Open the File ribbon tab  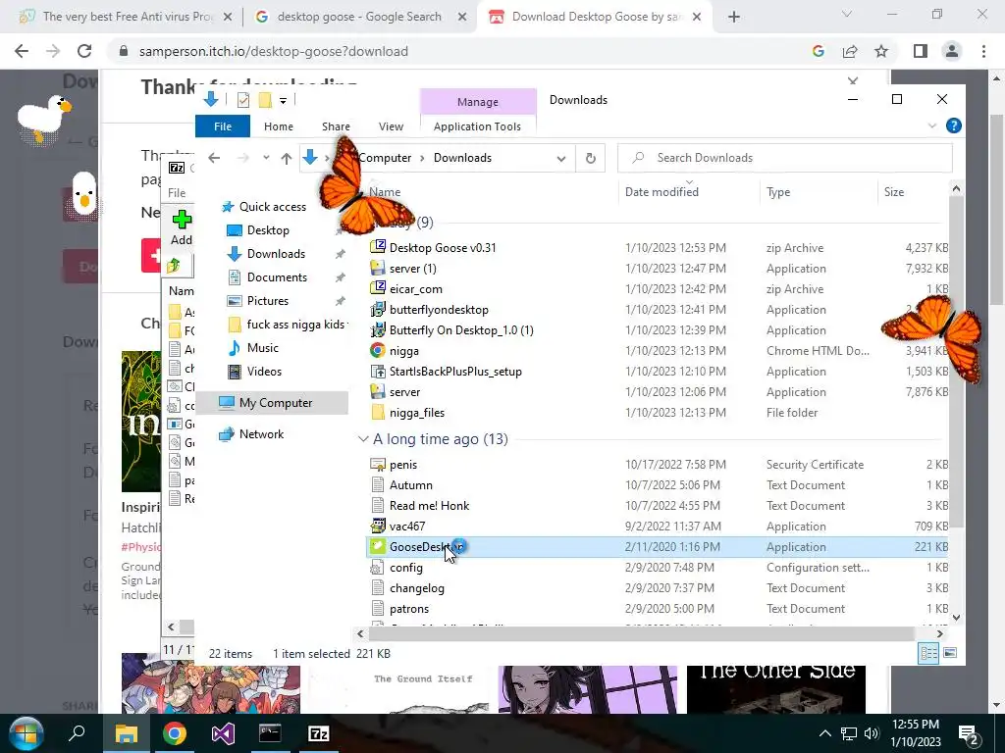pos(223,126)
